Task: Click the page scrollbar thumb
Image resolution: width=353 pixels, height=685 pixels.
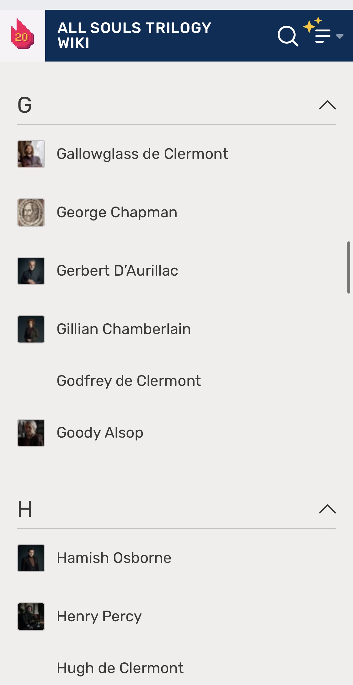Action: click(349, 267)
